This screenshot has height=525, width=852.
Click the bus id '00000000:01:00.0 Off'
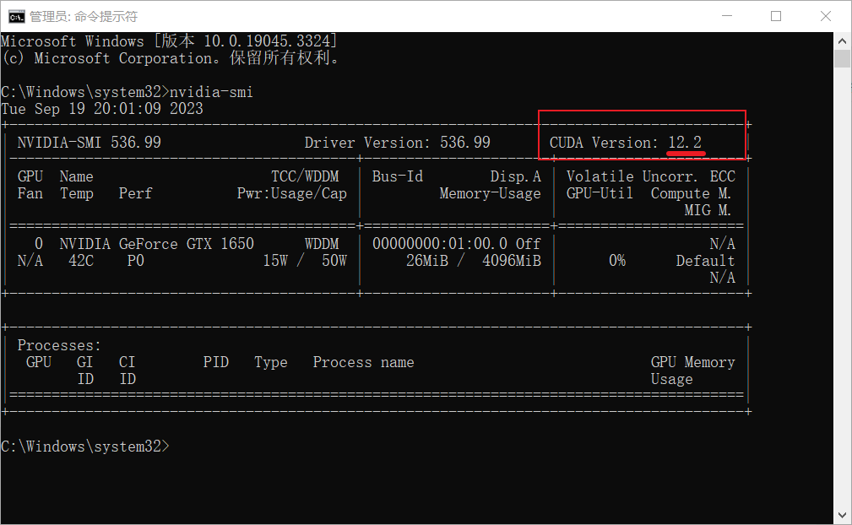(x=457, y=244)
